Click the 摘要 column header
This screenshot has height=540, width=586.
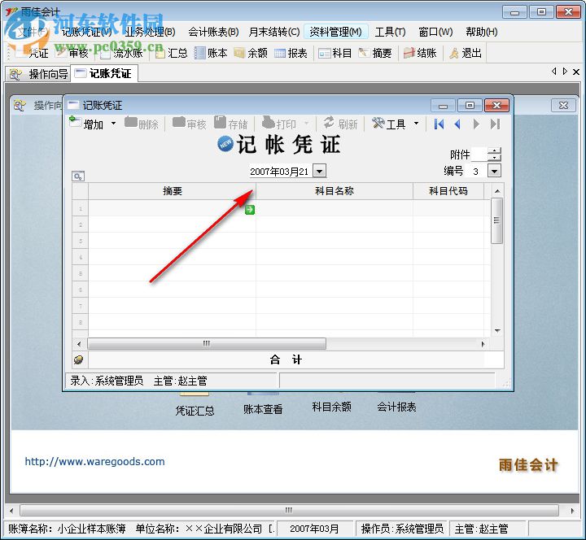(x=172, y=191)
